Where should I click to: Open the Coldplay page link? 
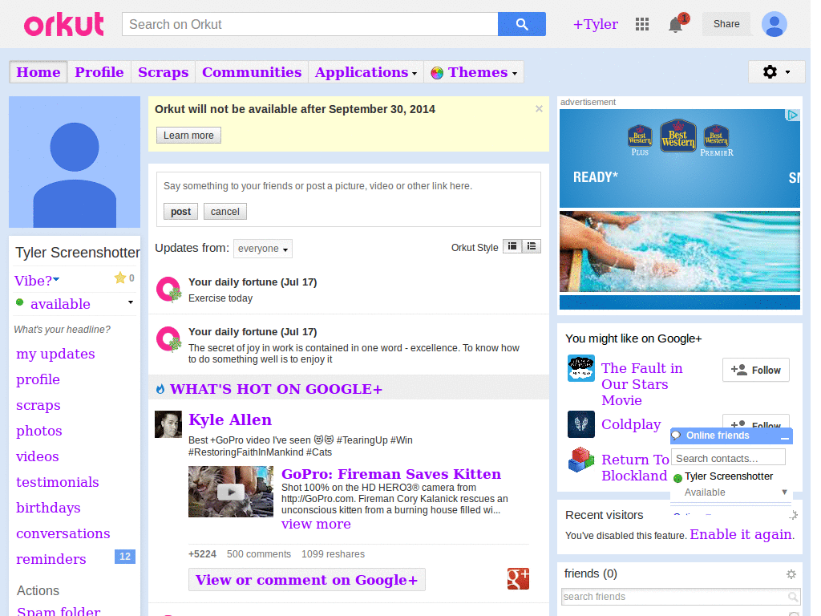click(x=631, y=423)
